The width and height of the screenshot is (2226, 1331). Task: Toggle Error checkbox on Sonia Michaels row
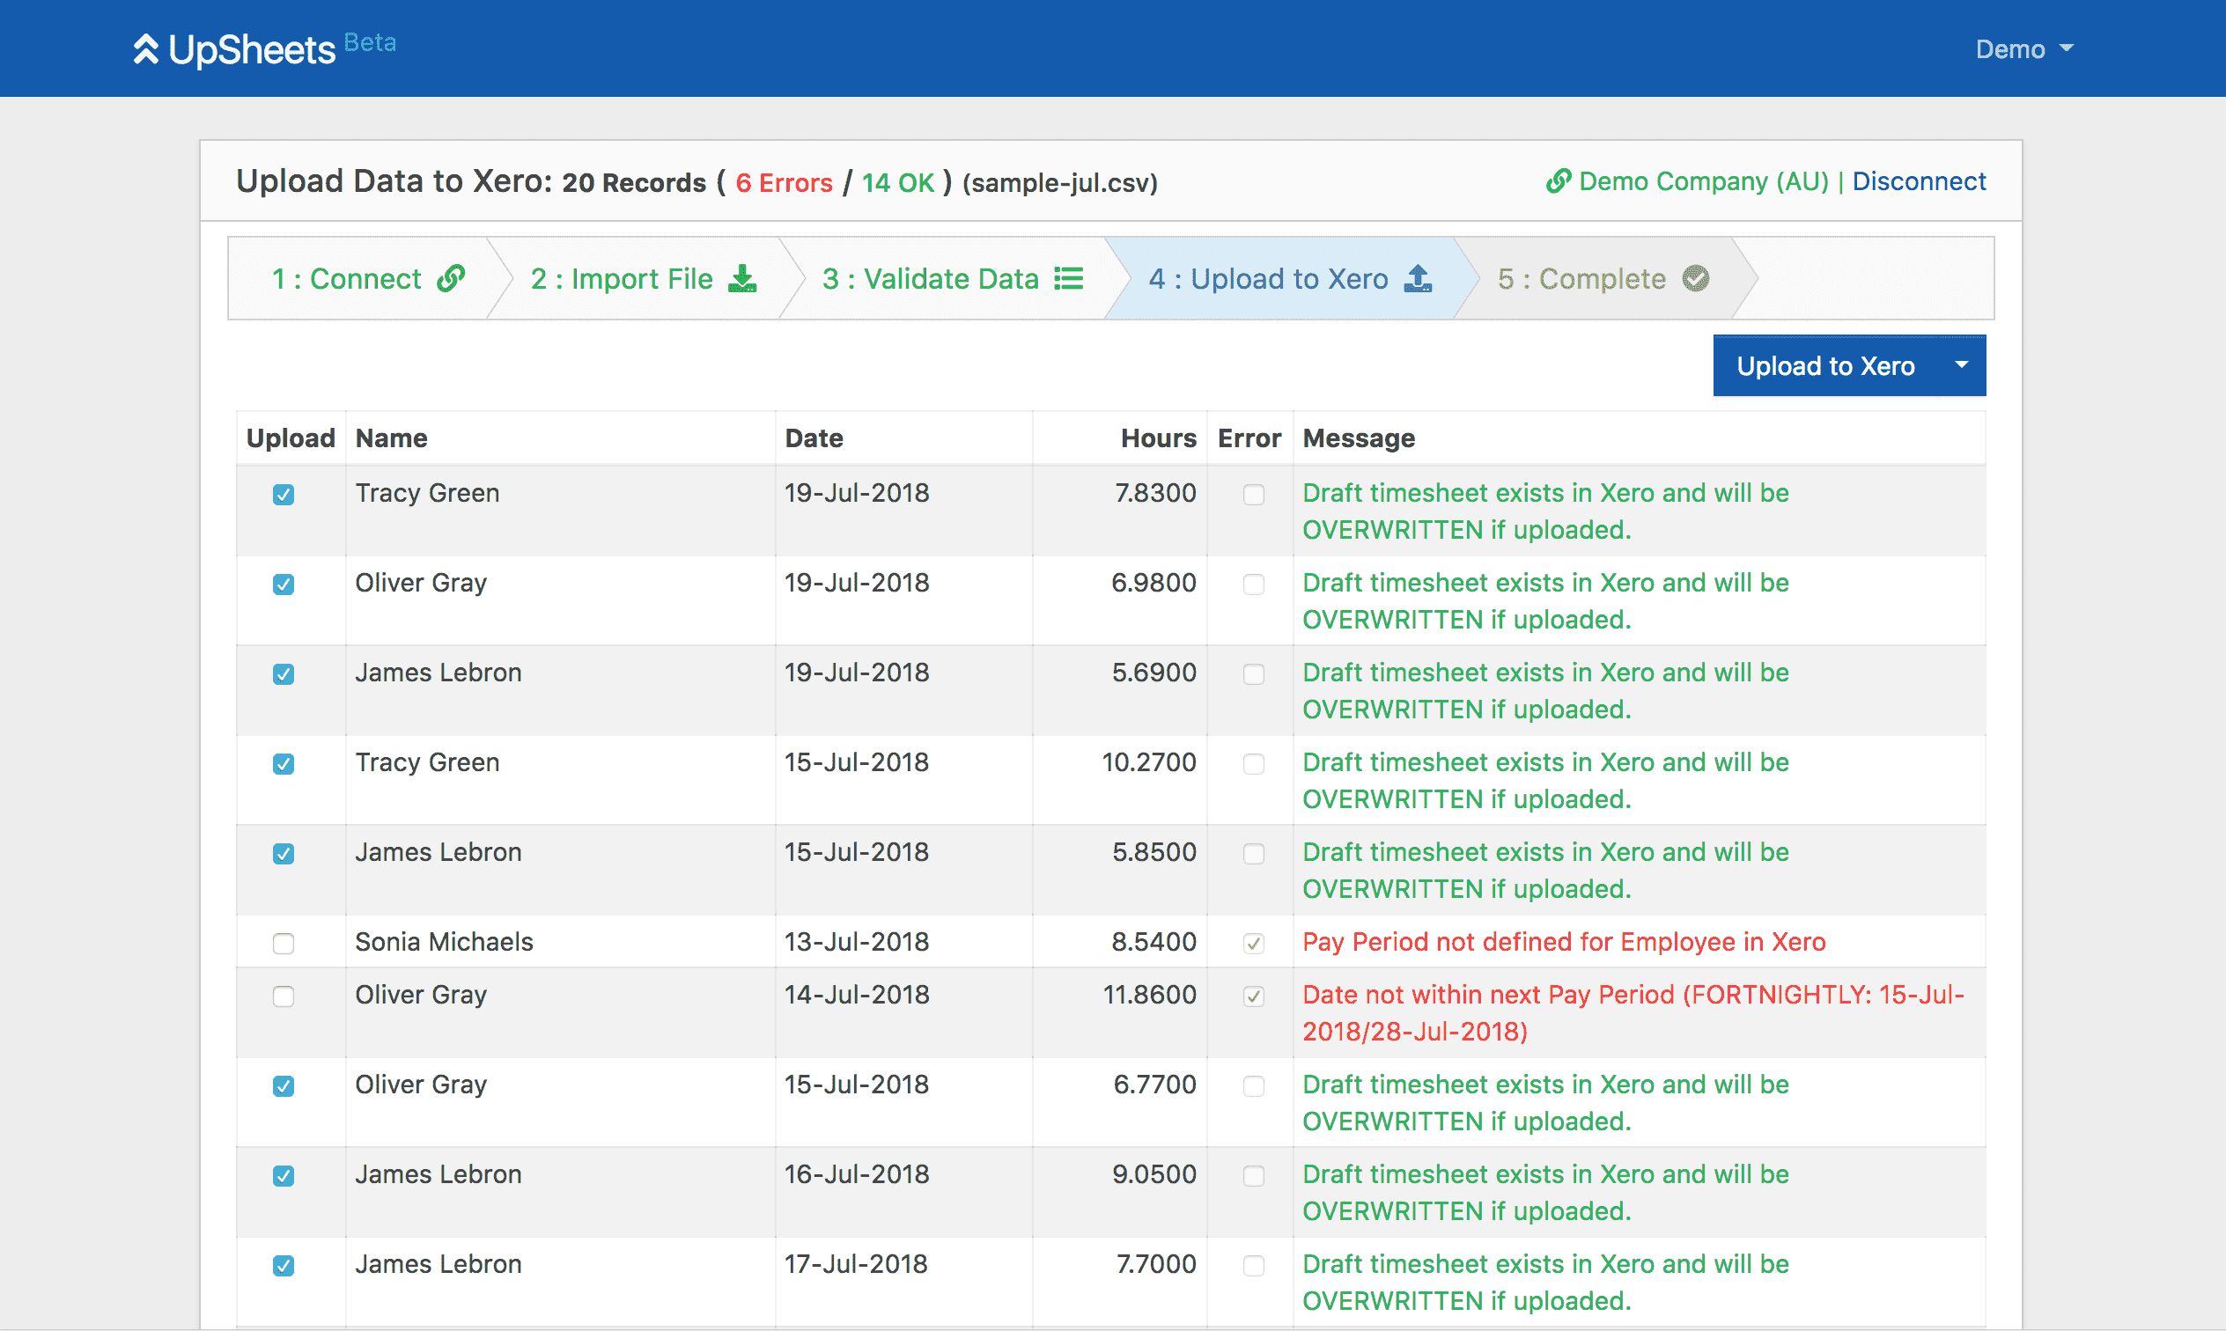coord(1253,944)
